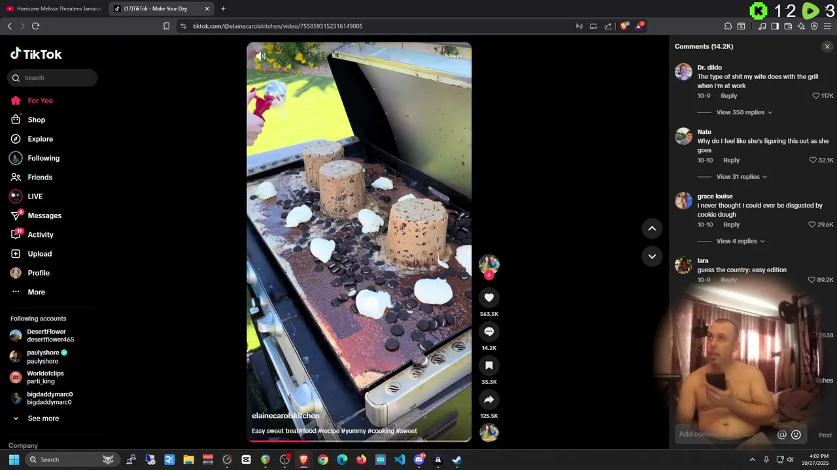
Task: Toggle the browser sidebar panel
Action: (775, 26)
